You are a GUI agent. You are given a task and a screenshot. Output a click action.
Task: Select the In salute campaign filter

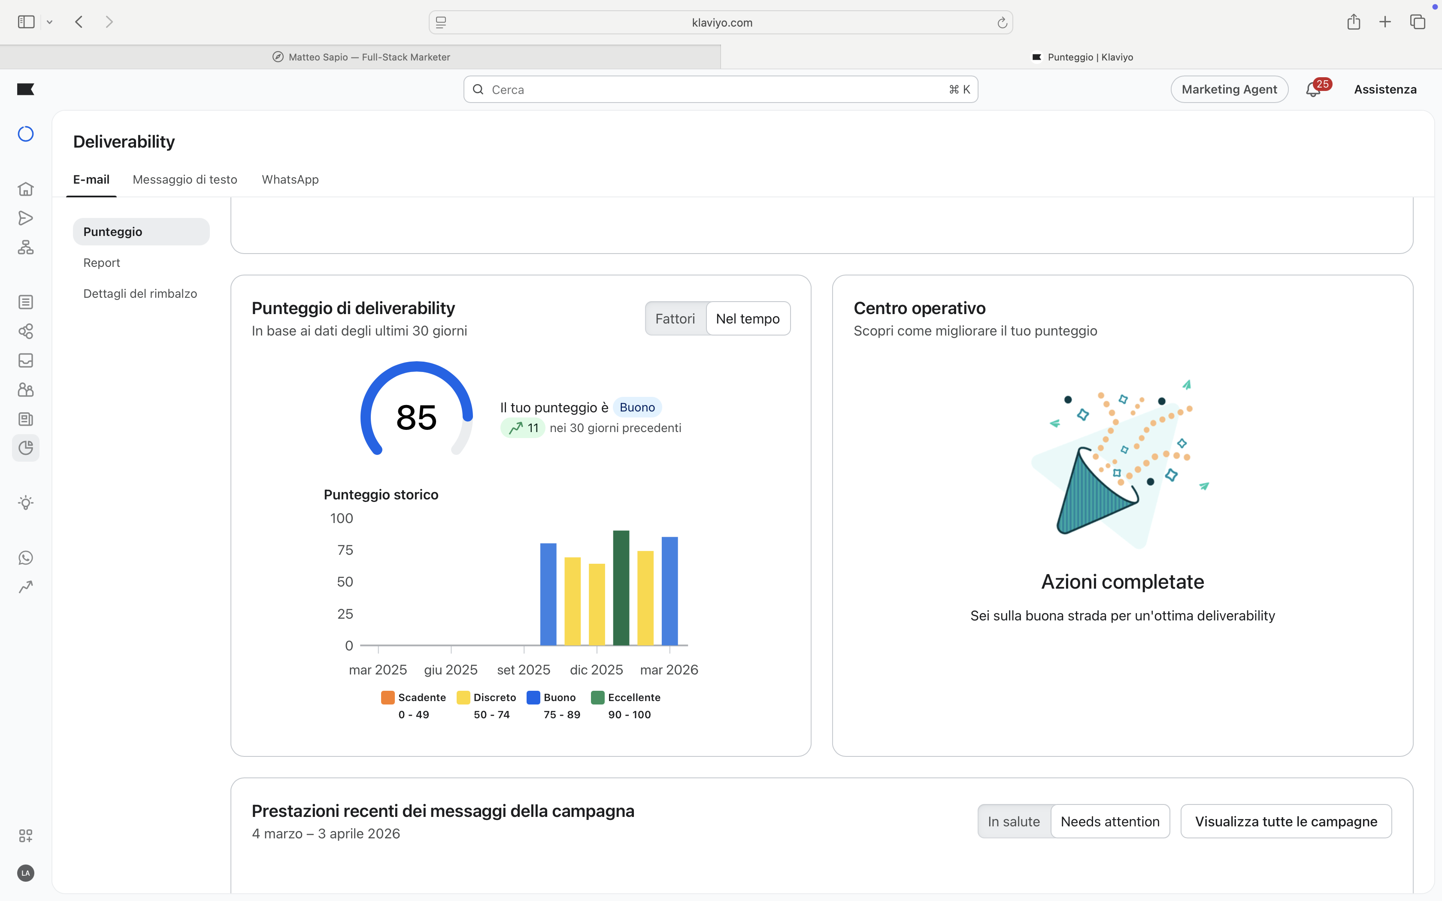(x=1014, y=822)
